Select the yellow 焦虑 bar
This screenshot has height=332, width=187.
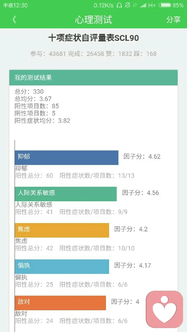[62, 230]
